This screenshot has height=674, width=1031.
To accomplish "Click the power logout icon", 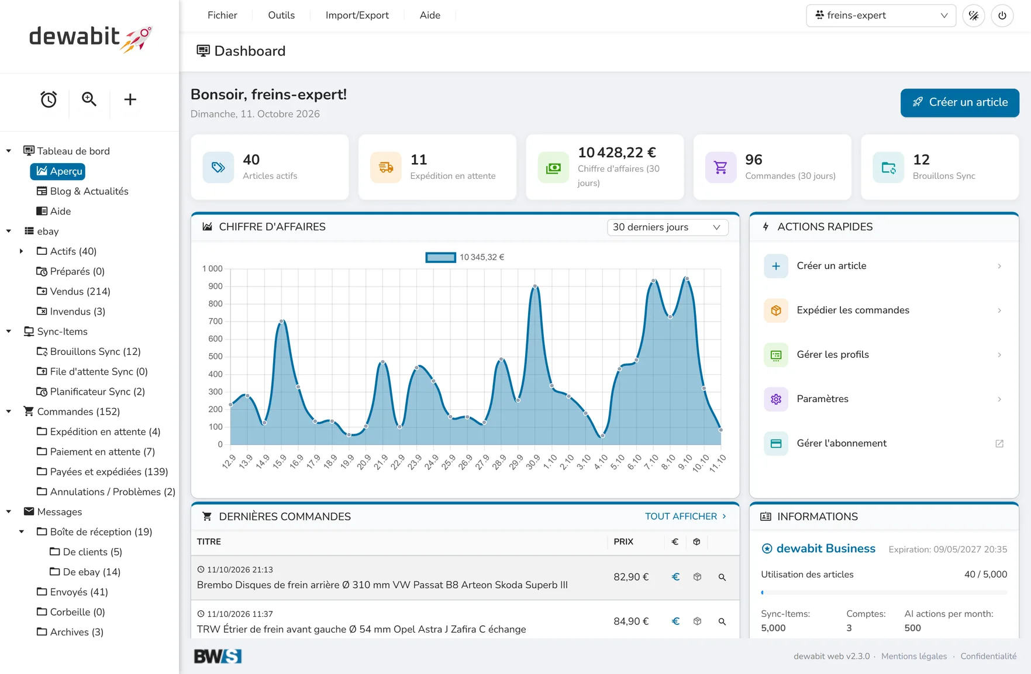I will 1002,15.
